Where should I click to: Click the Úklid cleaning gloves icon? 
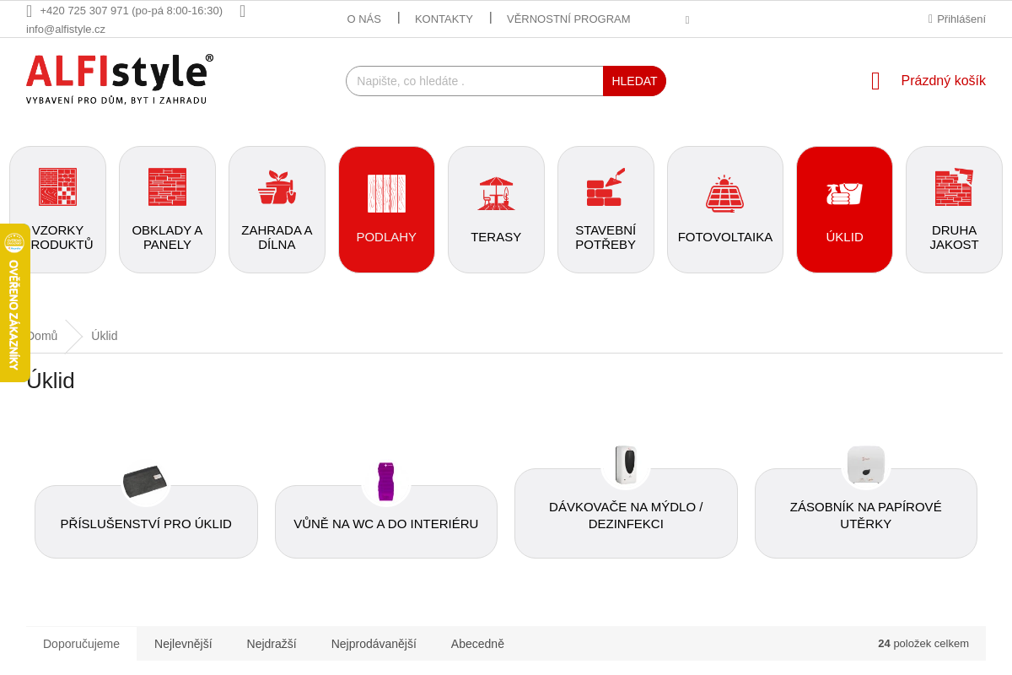point(844,193)
